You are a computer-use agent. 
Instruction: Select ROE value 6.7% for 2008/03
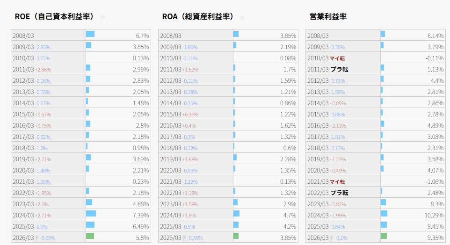142,36
